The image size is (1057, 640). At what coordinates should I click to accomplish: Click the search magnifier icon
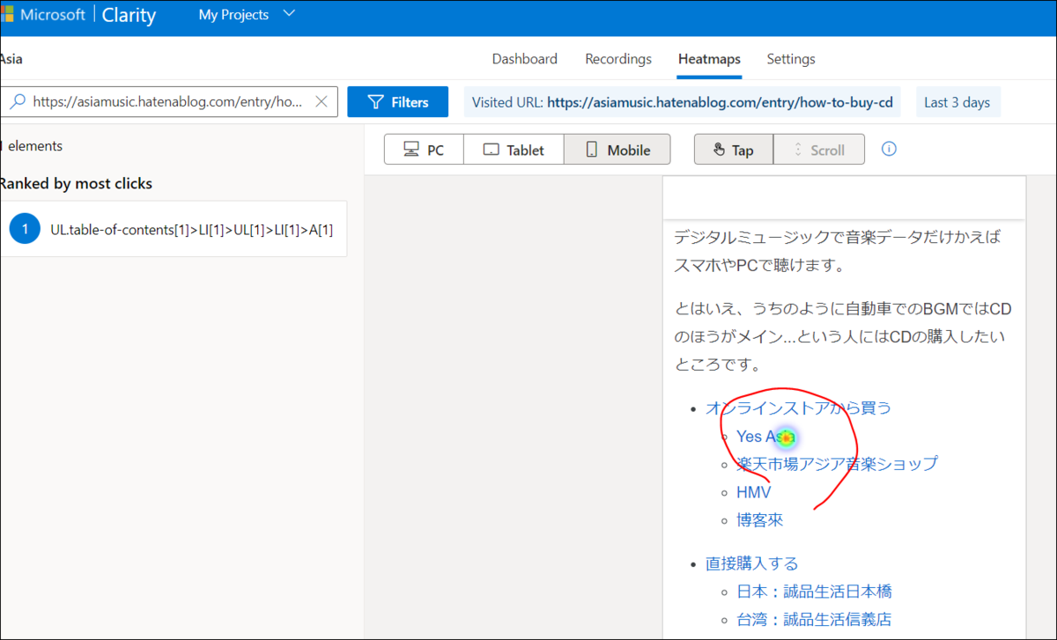click(x=16, y=101)
